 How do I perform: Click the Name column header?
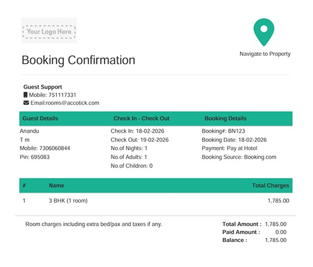pyautogui.click(x=56, y=186)
